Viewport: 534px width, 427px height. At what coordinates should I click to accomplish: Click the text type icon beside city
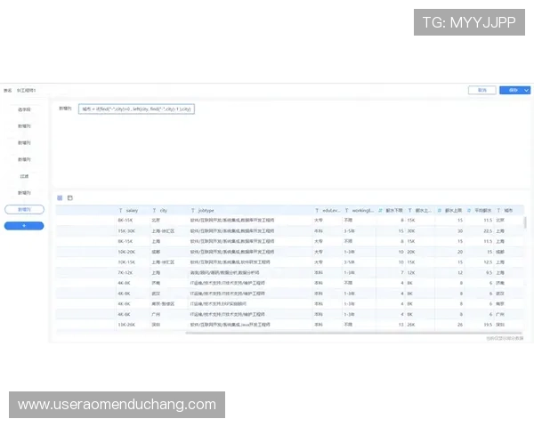point(154,210)
